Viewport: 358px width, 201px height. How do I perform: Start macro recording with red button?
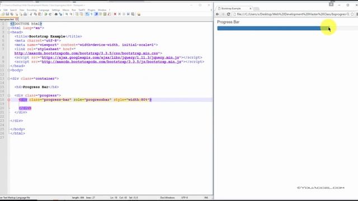pos(115,14)
